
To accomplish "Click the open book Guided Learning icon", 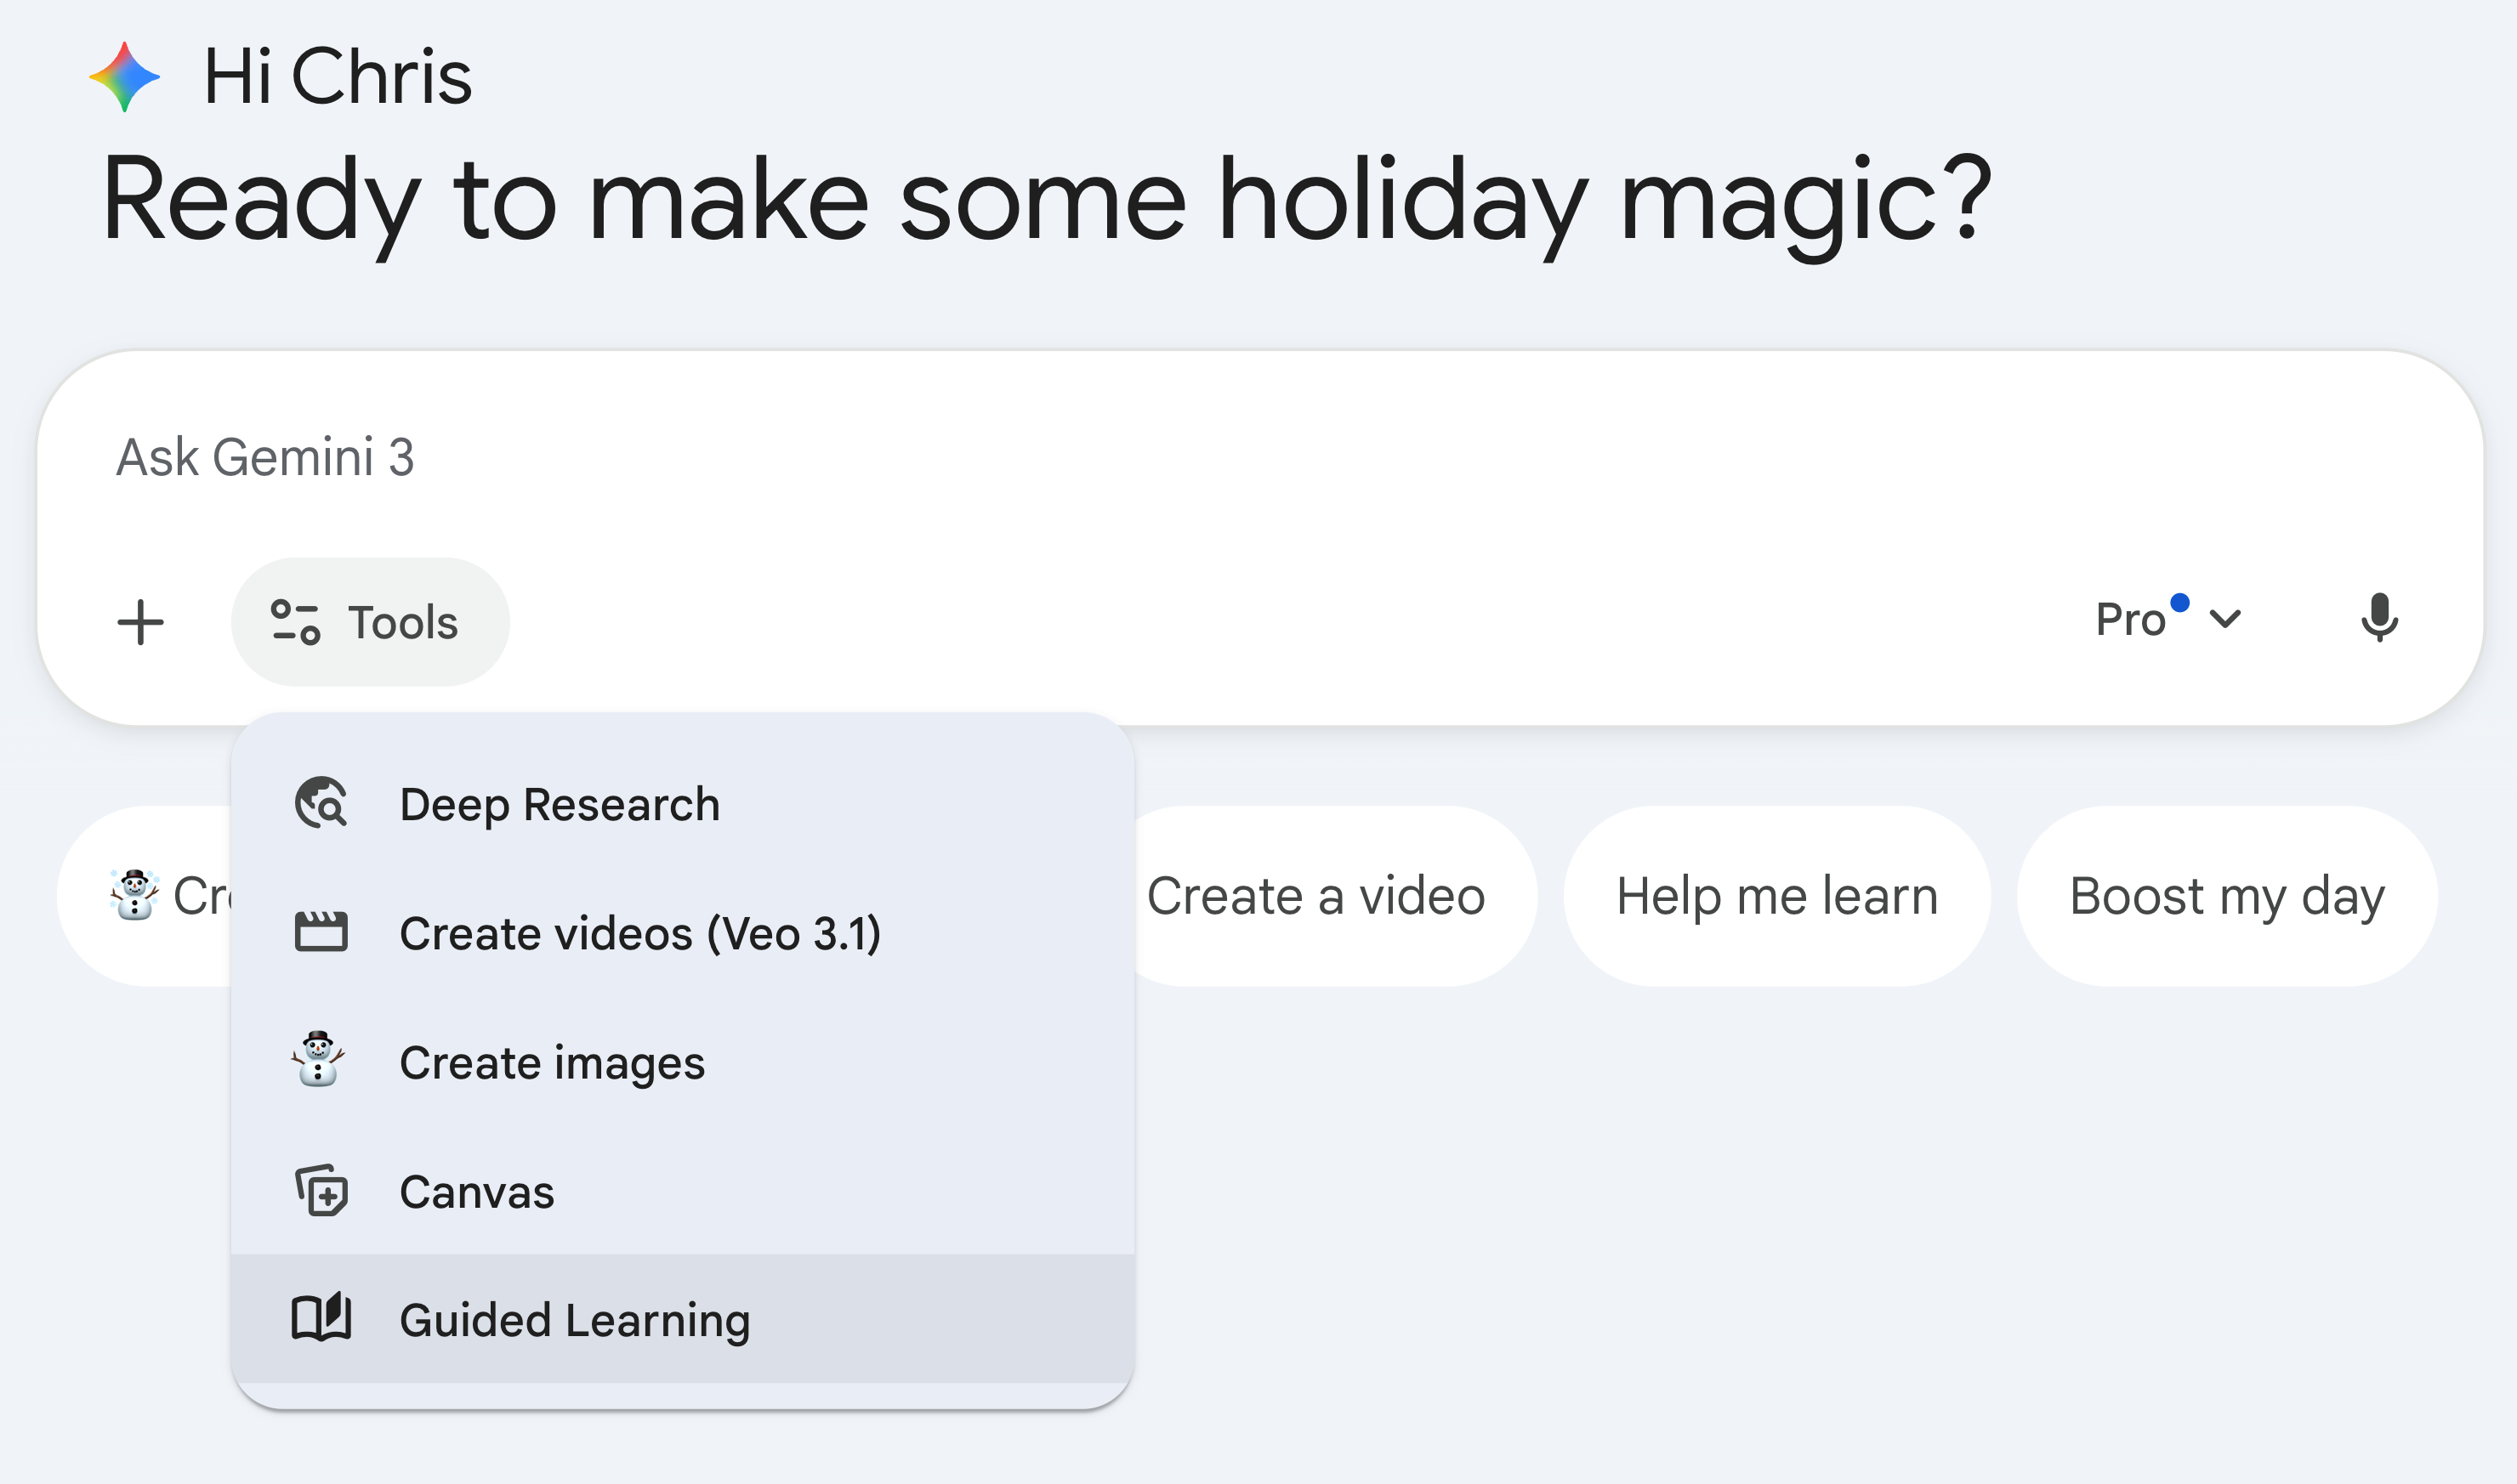I will pos(321,1318).
